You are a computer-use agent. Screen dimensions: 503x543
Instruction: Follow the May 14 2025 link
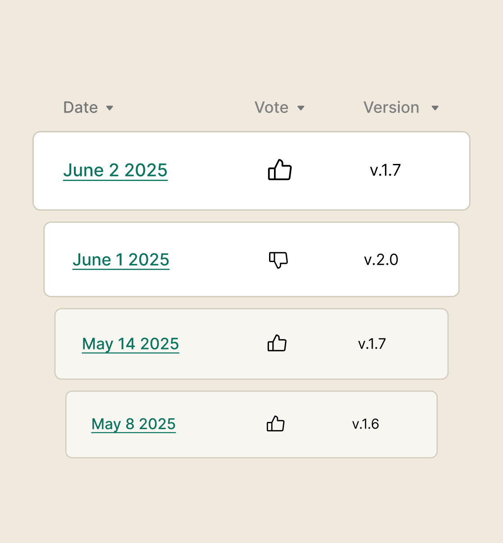(x=130, y=344)
